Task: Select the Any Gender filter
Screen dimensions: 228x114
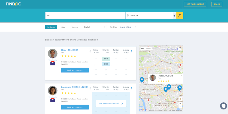Action: point(51,27)
